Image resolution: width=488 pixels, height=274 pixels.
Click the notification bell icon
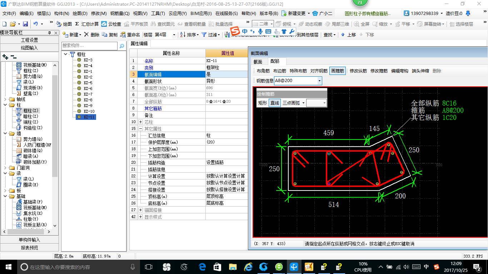[x=467, y=13]
